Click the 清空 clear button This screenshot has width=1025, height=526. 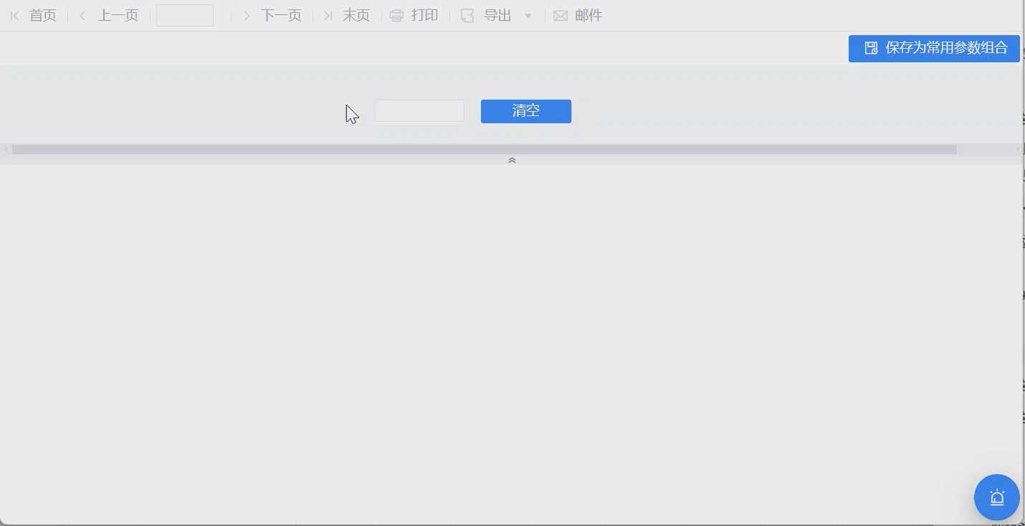click(525, 111)
